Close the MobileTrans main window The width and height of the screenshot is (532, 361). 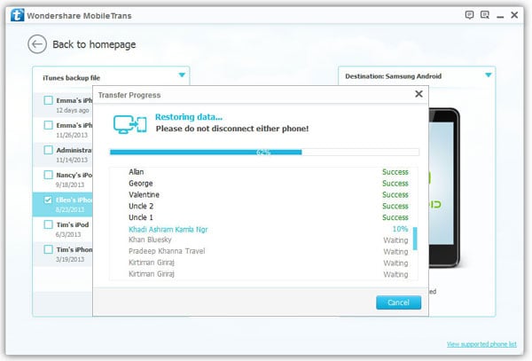(514, 15)
